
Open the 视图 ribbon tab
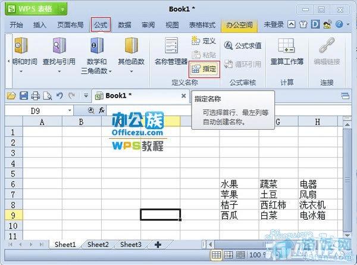click(172, 24)
